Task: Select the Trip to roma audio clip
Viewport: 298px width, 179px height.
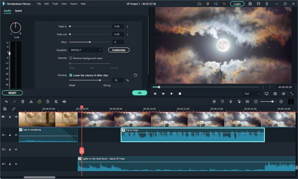Action: pyautogui.click(x=192, y=135)
